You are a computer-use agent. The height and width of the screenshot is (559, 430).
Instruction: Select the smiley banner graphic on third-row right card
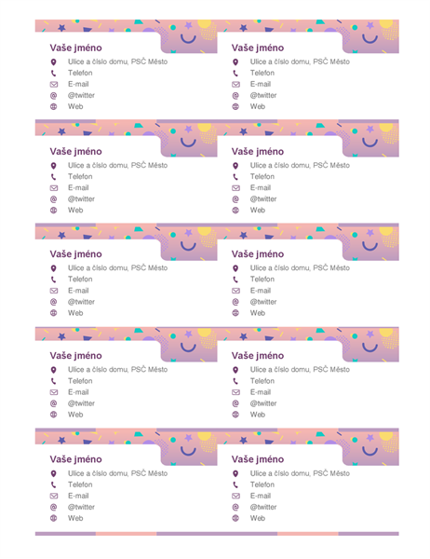click(x=370, y=242)
